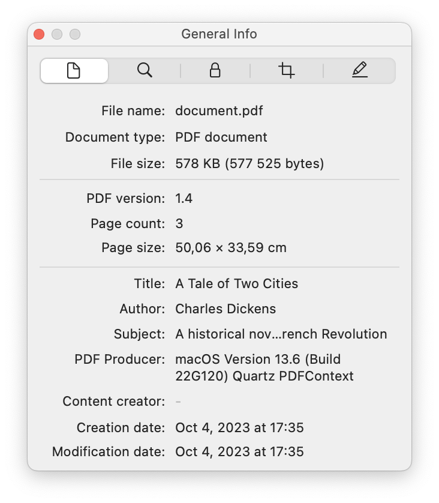The width and height of the screenshot is (439, 503).
Task: Click the 'Subject:' label
Action: (x=139, y=334)
